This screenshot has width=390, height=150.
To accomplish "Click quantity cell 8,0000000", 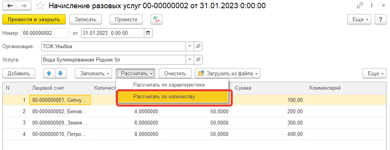I will pyautogui.click(x=126, y=134).
